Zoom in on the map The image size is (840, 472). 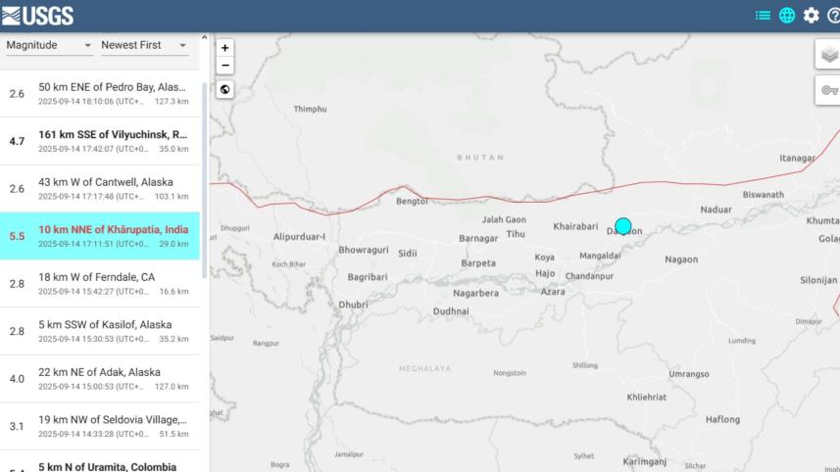click(225, 48)
